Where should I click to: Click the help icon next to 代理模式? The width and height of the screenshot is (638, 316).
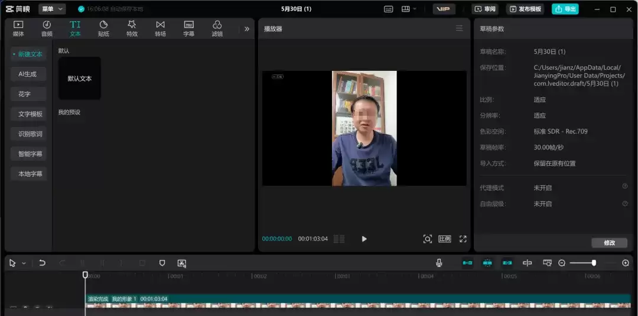click(x=625, y=186)
